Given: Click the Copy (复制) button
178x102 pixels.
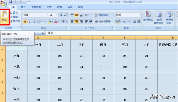Looking at the screenshot, I should tap(14, 17).
